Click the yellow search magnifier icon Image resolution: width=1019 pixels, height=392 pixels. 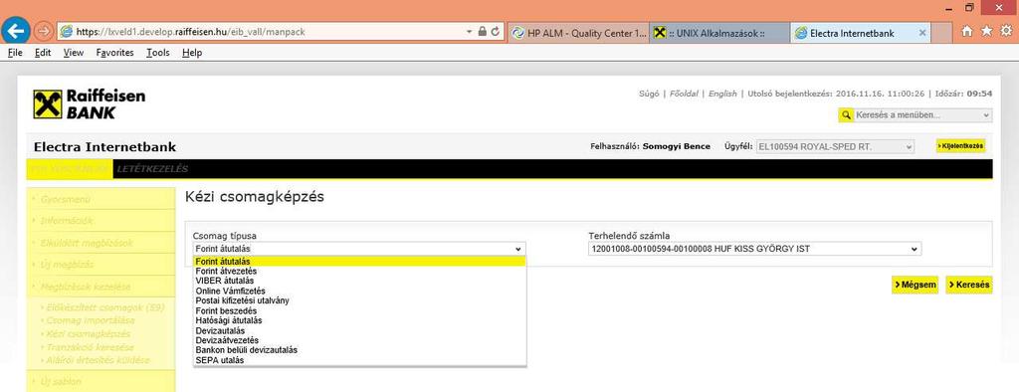[846, 115]
